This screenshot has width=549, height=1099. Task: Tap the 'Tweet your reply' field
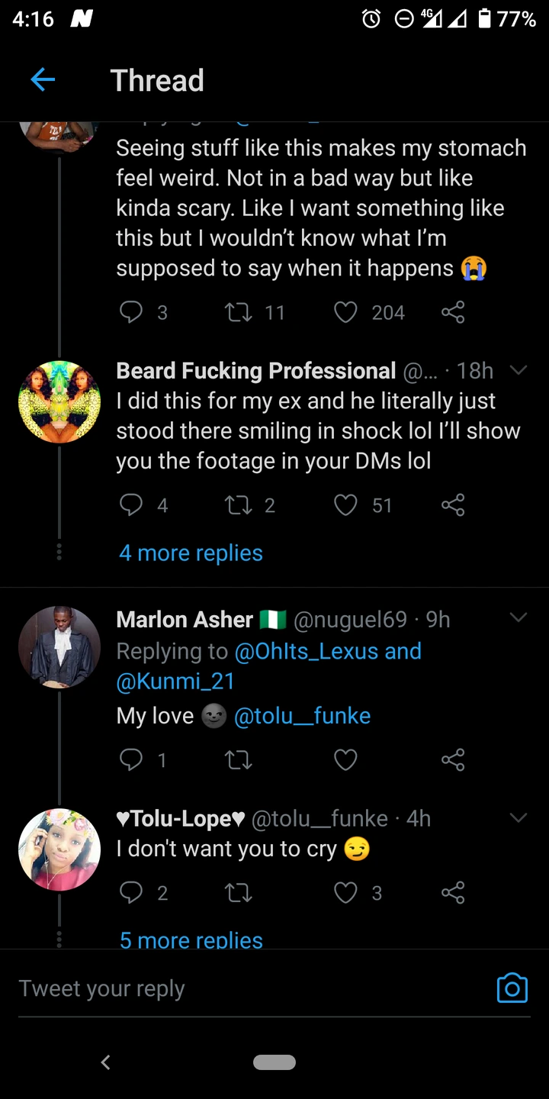tap(229, 988)
